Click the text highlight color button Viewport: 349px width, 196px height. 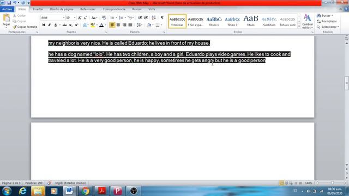pyautogui.click(x=93, y=25)
